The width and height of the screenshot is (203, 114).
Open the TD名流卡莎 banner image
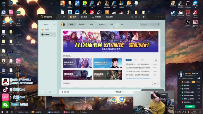111,42
